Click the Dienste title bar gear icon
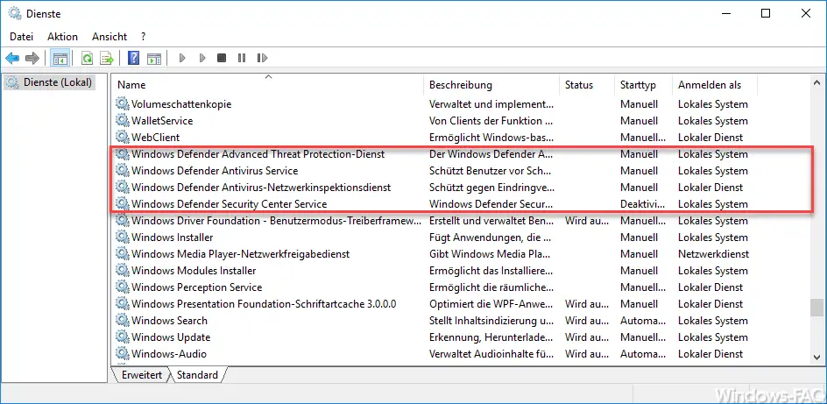Viewport: 827px width, 404px height. click(x=15, y=14)
